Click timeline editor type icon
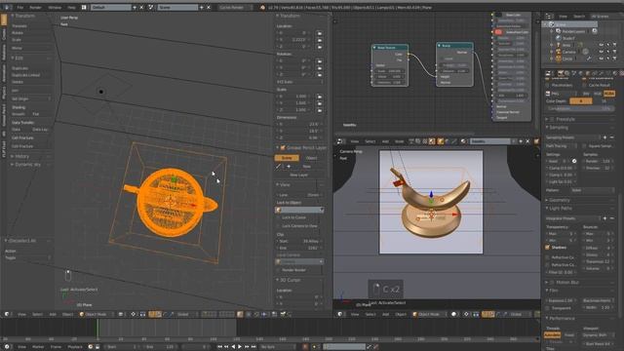 tap(7, 347)
